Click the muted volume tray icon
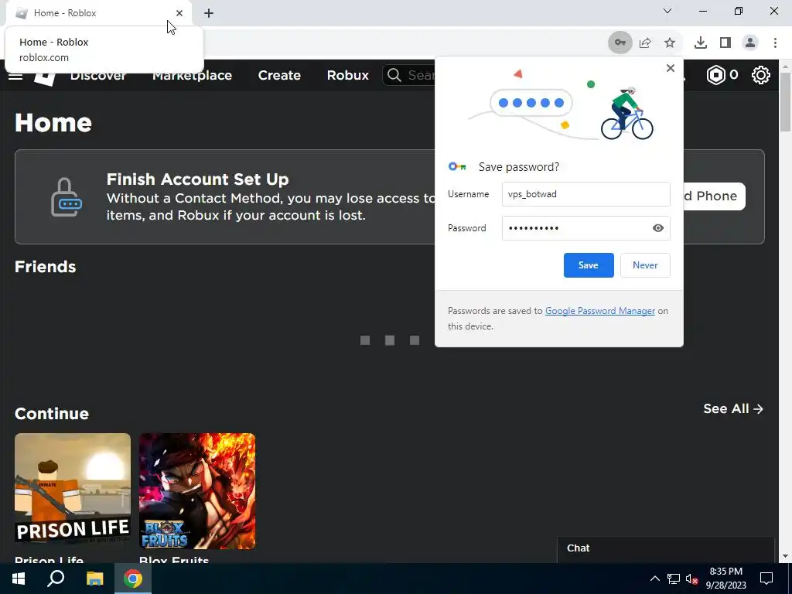The width and height of the screenshot is (792, 594). pyautogui.click(x=692, y=579)
